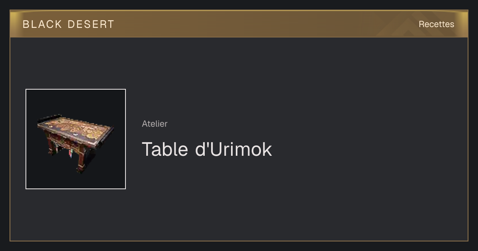Open the Recettes link in header

(436, 24)
